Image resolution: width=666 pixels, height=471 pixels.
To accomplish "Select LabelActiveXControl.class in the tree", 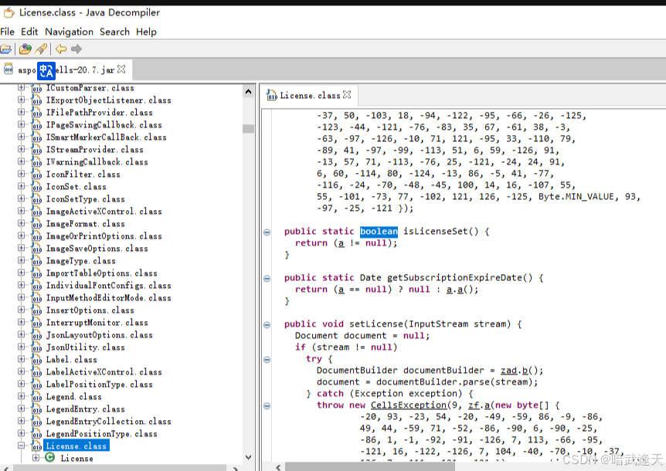I will (104, 371).
